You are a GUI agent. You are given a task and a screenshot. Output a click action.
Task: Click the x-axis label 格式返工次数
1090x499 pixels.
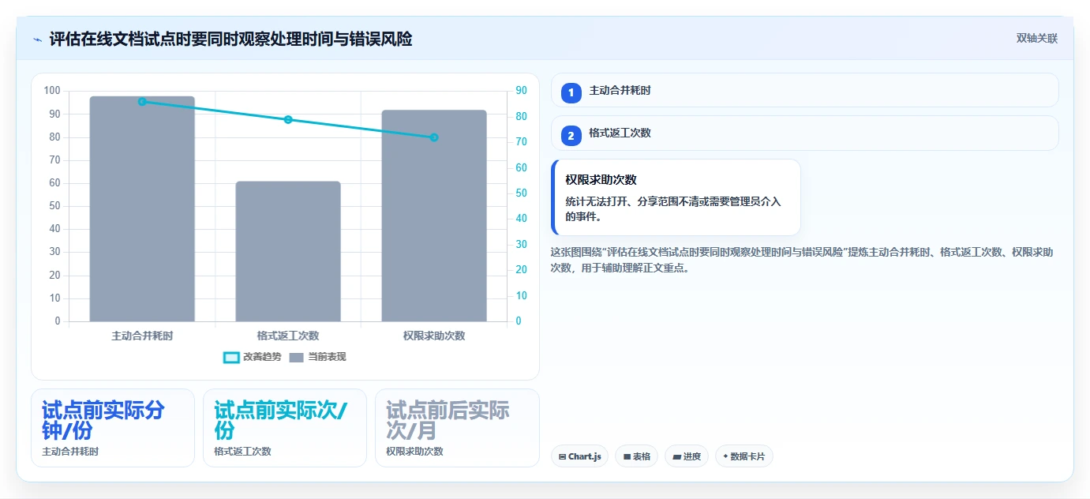tap(288, 336)
